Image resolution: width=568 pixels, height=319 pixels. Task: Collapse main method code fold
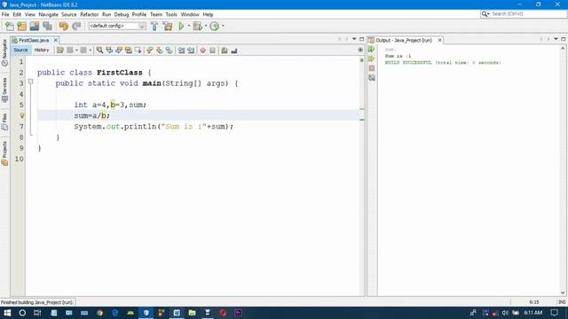[x=31, y=82]
